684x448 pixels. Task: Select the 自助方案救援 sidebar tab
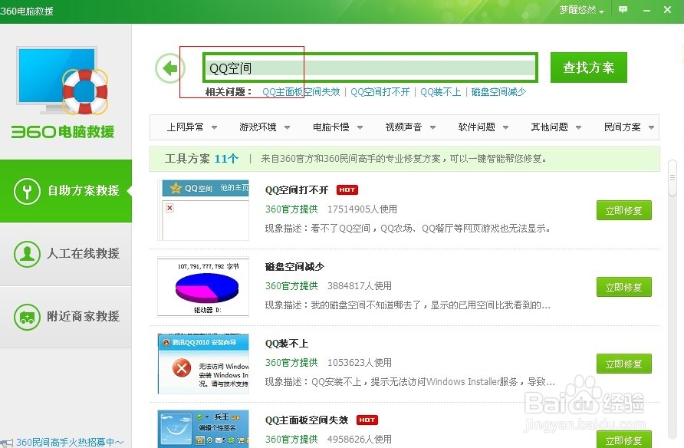coord(66,191)
